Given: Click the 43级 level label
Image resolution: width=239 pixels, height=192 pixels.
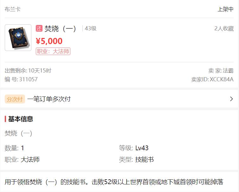Looking at the screenshot, I should (91, 28).
